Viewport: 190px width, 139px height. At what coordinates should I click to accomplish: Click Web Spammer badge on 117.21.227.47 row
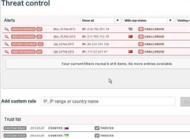click(23, 52)
